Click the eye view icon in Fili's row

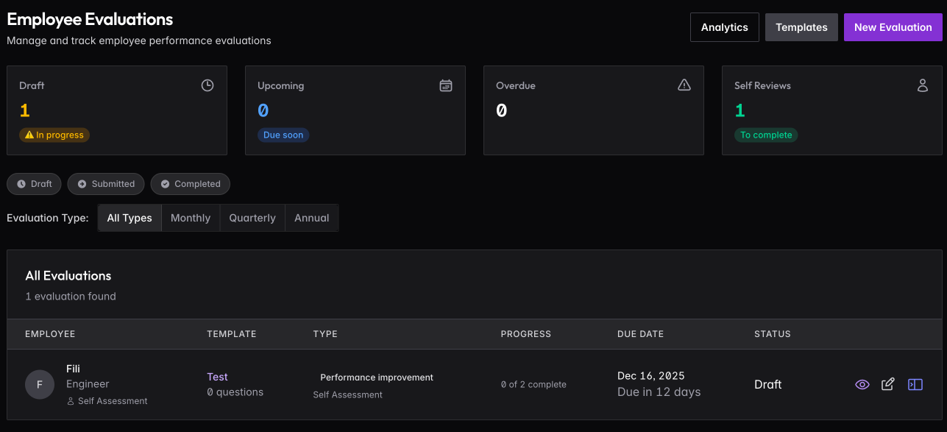(x=862, y=384)
